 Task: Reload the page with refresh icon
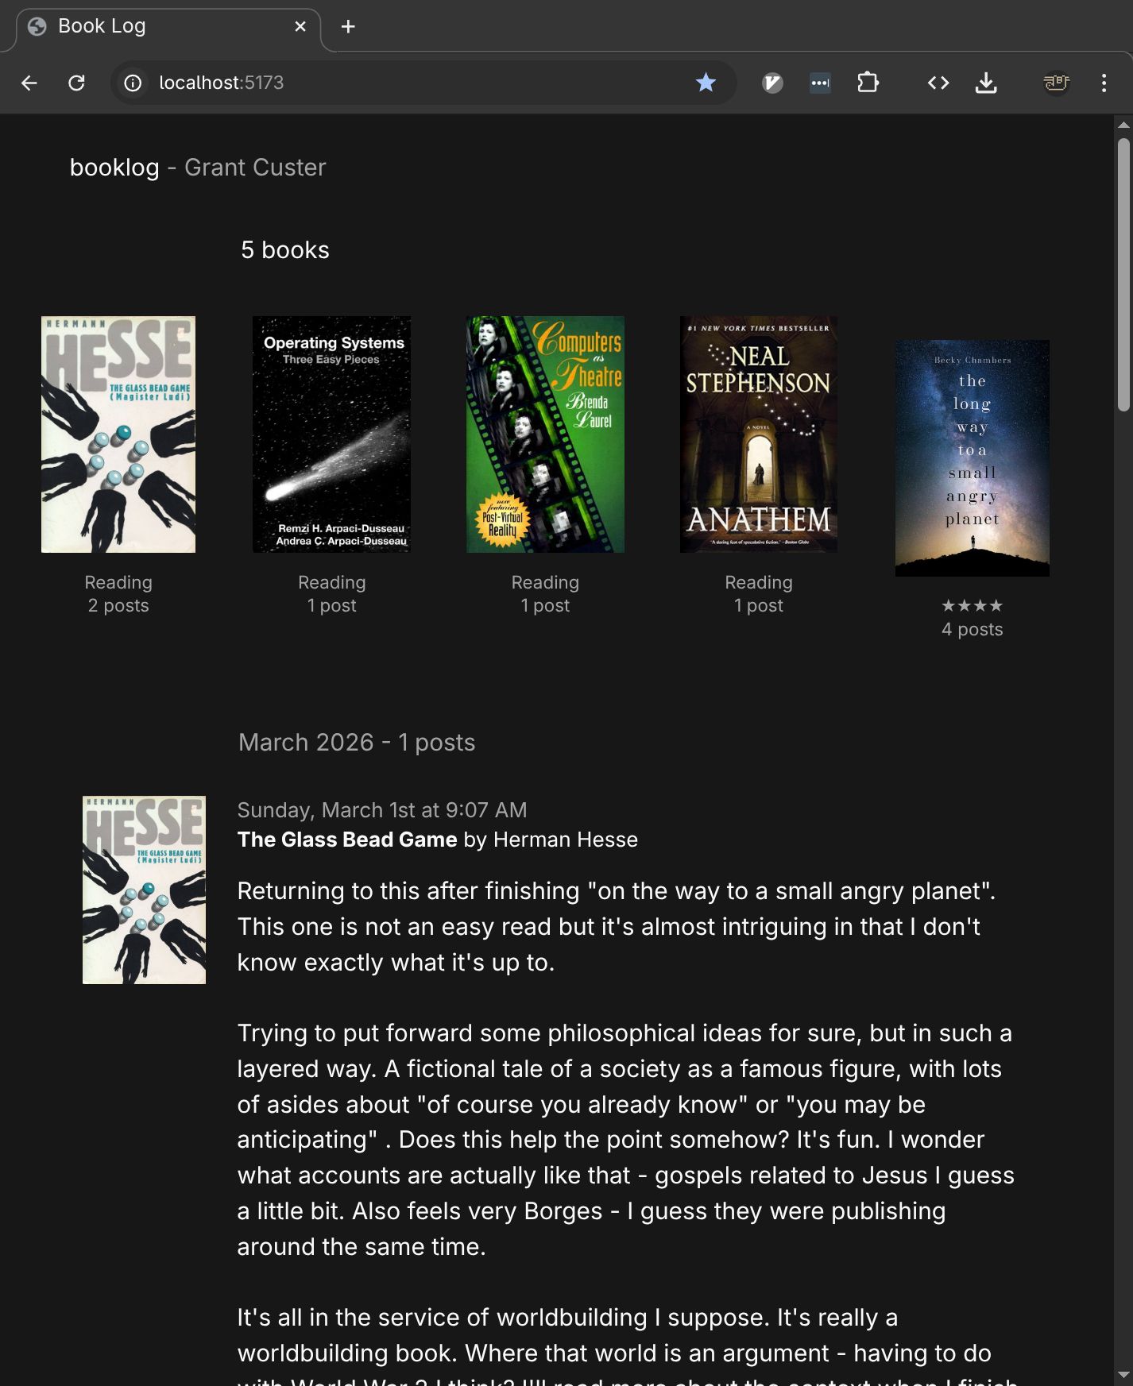(x=76, y=83)
